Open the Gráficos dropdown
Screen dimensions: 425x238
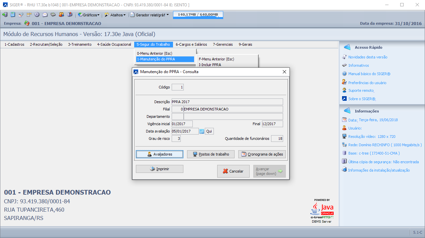[x=89, y=15]
